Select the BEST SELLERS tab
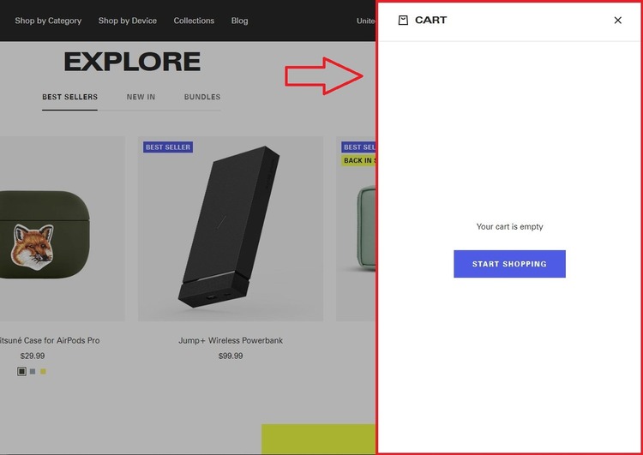Image resolution: width=643 pixels, height=455 pixels. point(69,97)
